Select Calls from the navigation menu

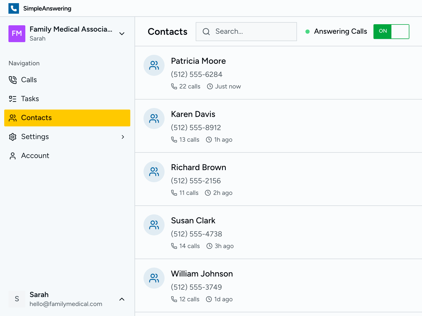point(28,80)
